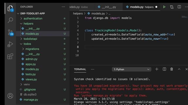Viewport: 188px width, 105px height.
Task: Click unsaved dot on models.py helpers tab
Action: click(156, 7)
